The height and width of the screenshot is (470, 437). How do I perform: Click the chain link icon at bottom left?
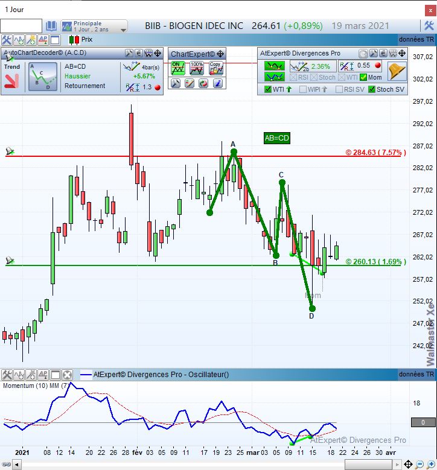pyautogui.click(x=6, y=465)
